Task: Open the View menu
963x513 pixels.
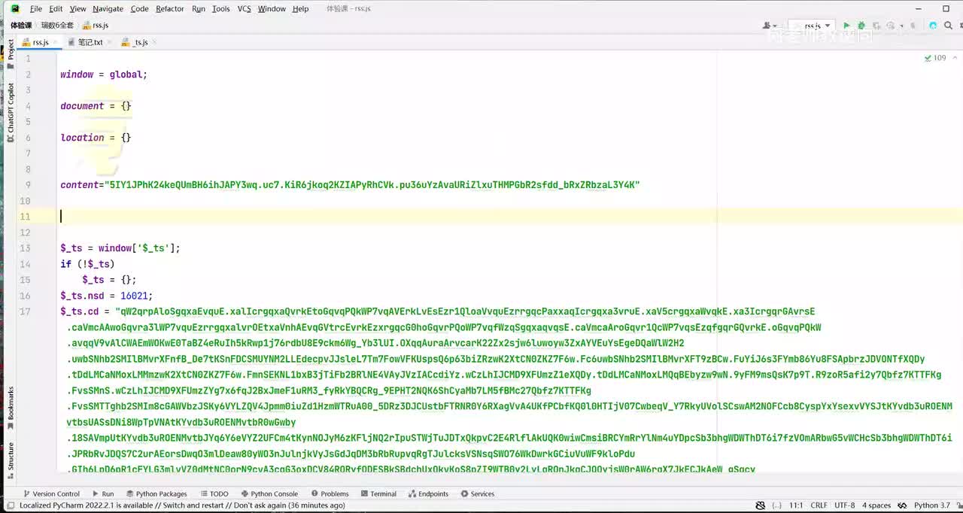Action: point(77,9)
